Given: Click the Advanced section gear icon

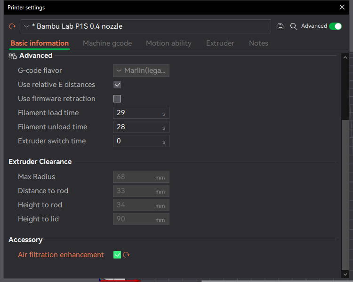Looking at the screenshot, I should point(13,56).
